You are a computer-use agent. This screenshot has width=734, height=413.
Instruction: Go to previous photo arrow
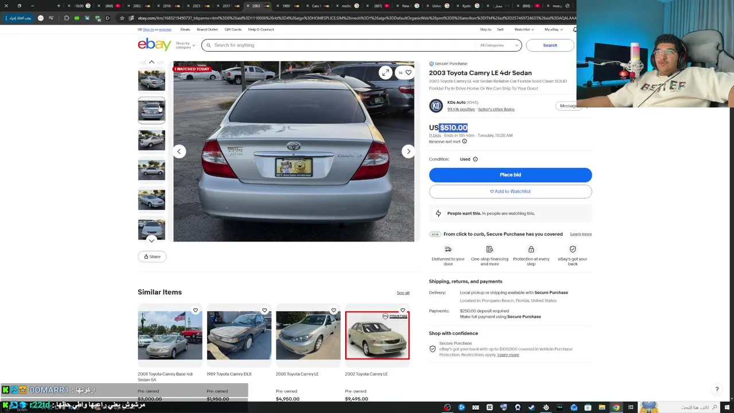point(179,151)
